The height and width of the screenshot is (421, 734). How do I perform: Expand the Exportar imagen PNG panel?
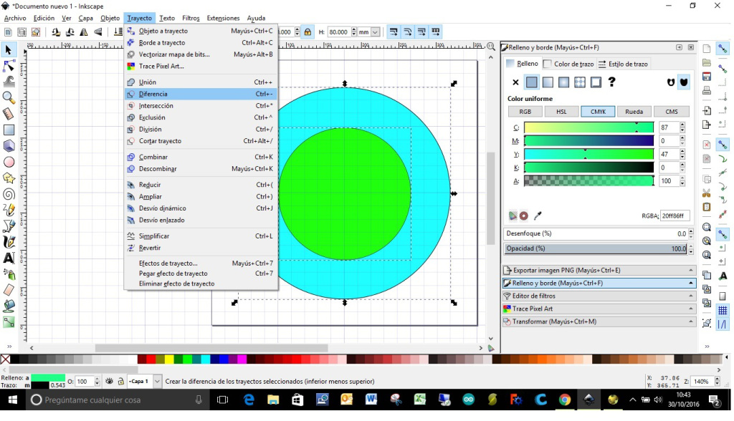[x=599, y=271]
